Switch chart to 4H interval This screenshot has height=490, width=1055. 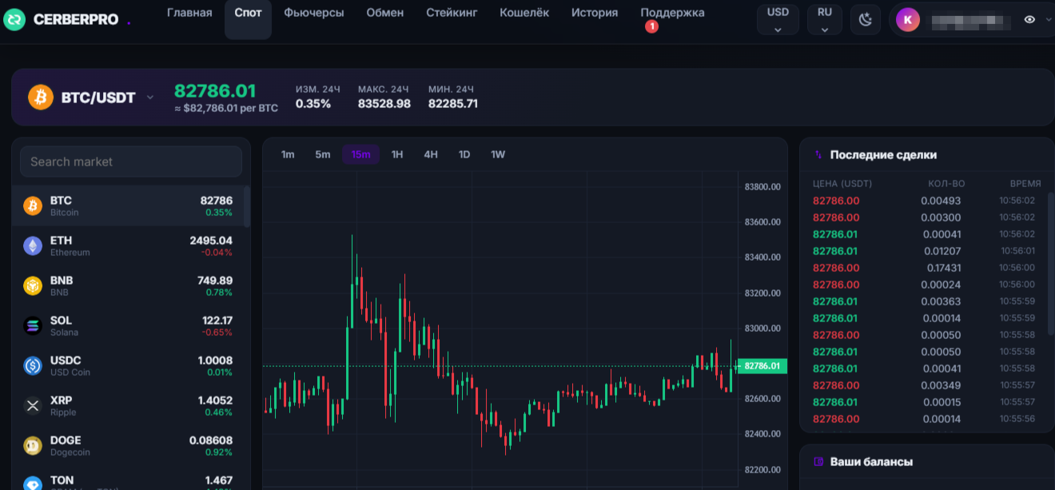[x=431, y=154]
